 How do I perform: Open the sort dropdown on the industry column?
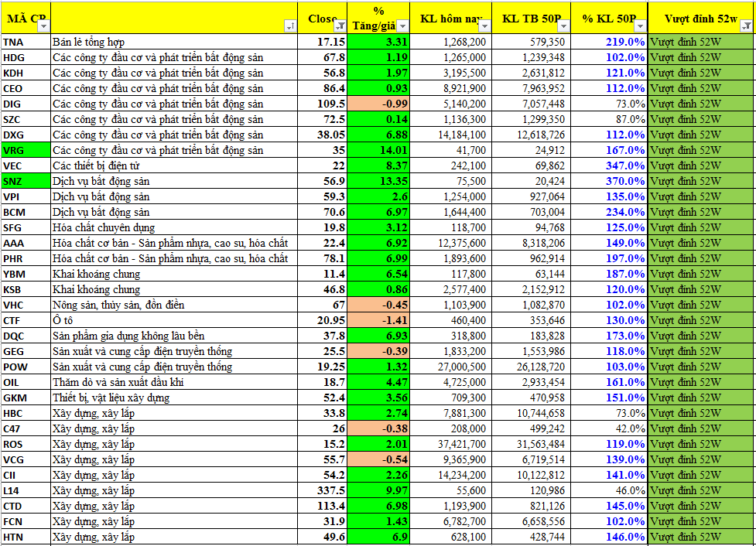(x=290, y=26)
